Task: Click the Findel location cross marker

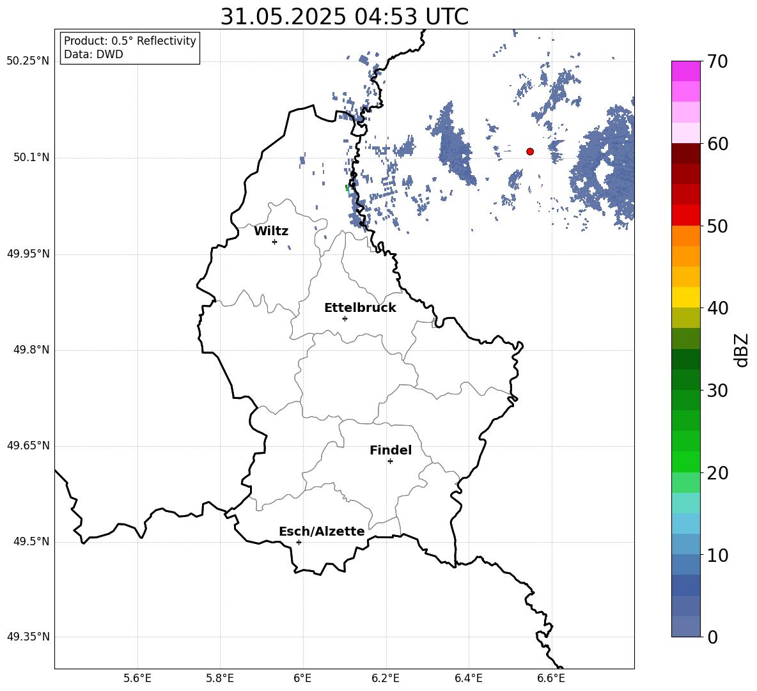Action: [x=390, y=462]
